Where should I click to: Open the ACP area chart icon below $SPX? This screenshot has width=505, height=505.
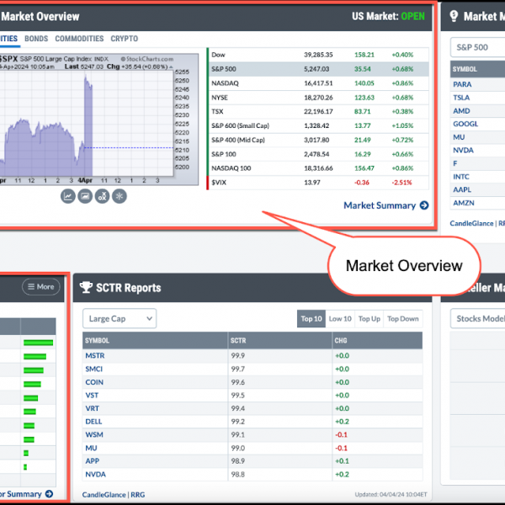(85, 196)
